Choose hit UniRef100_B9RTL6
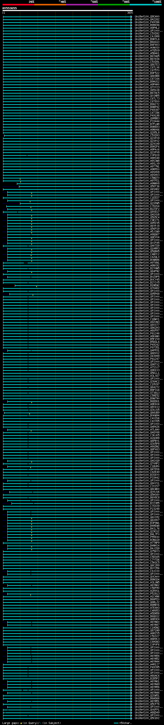Viewport: 164px width, 725px height. click(147, 39)
